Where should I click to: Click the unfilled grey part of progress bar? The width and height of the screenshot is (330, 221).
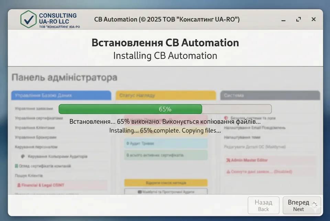(x=237, y=109)
